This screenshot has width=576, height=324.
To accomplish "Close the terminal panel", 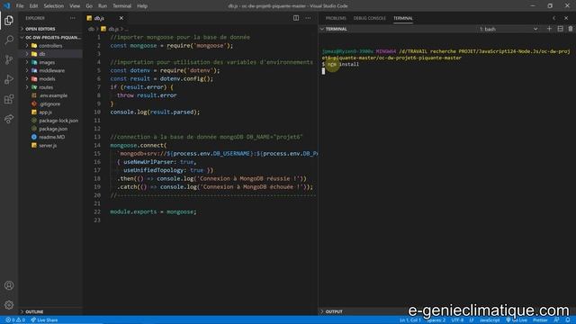I will [566, 18].
